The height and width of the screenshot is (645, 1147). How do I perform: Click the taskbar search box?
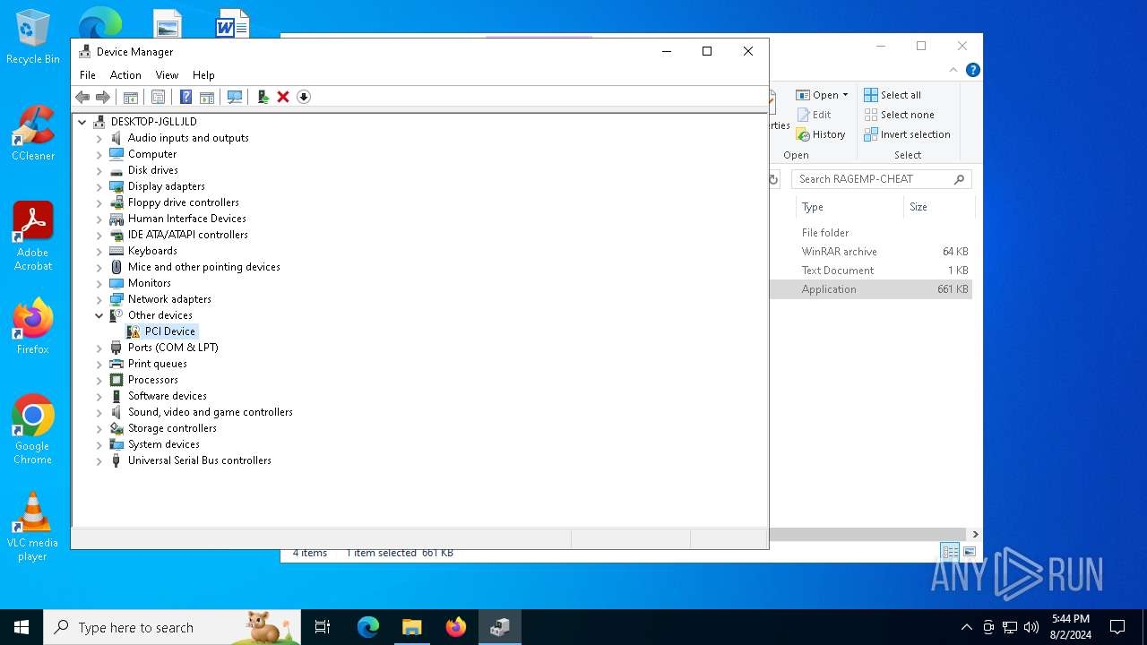pos(172,627)
